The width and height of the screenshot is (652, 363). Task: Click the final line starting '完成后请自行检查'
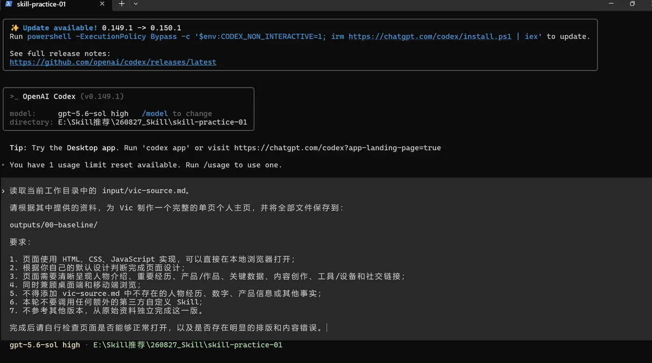click(167, 328)
